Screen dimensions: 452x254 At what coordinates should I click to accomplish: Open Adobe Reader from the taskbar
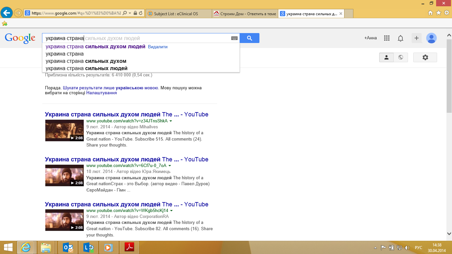[129, 247]
